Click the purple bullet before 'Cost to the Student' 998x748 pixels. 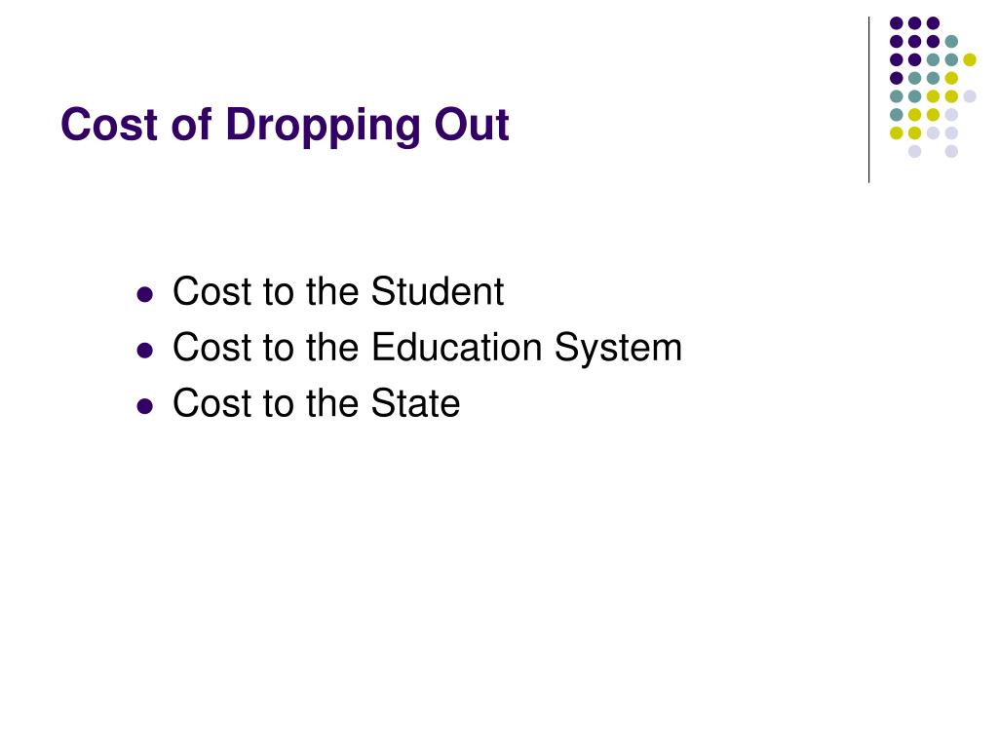(145, 294)
